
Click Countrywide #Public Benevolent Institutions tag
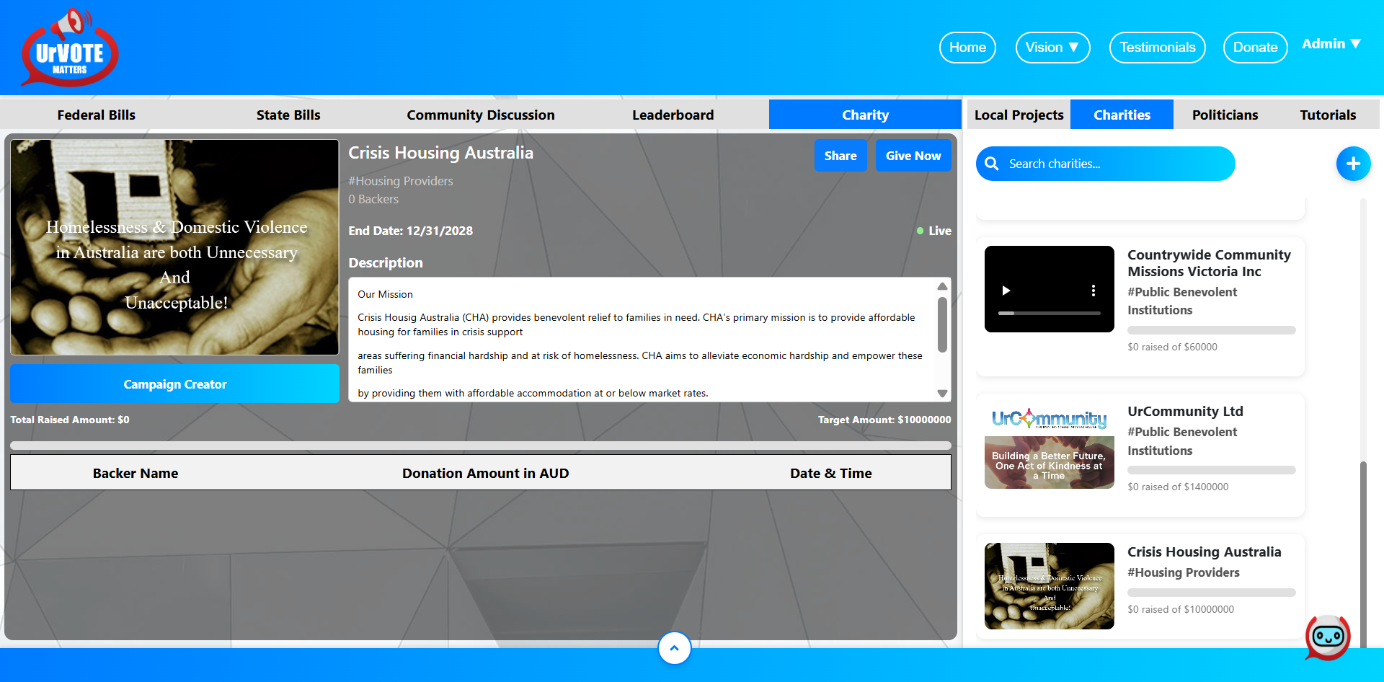click(1182, 301)
